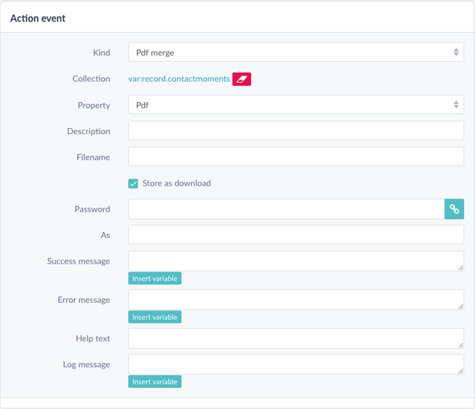Uncheck the Store as download checkbox
475x409 pixels.
[x=133, y=184]
